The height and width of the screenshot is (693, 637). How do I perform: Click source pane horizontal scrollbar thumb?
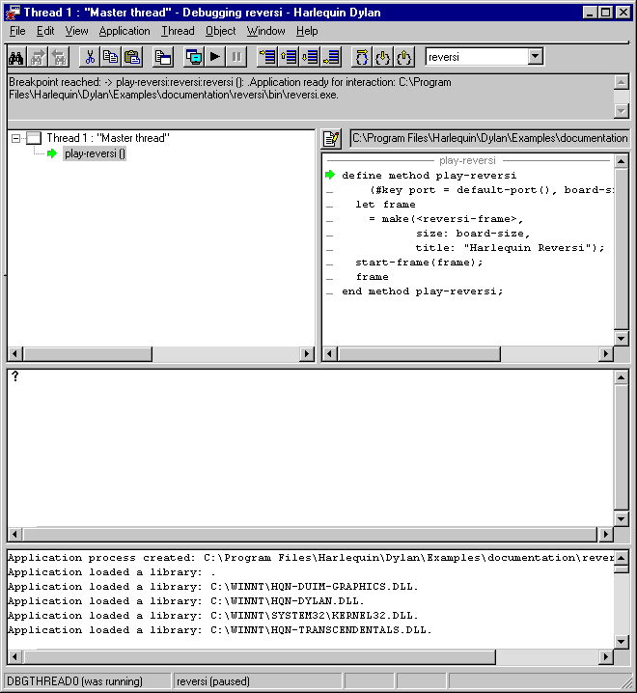[x=419, y=353]
